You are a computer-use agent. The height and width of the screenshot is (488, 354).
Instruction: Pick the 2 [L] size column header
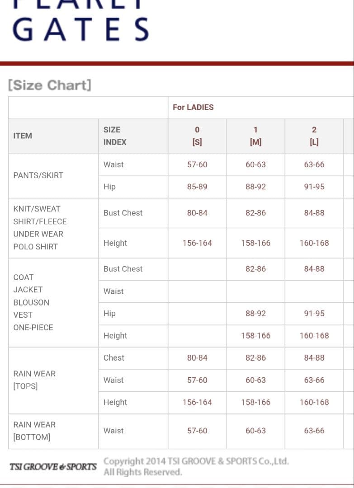coord(314,136)
